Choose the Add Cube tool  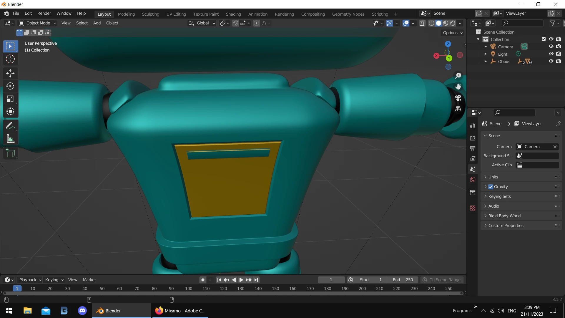pyautogui.click(x=10, y=153)
